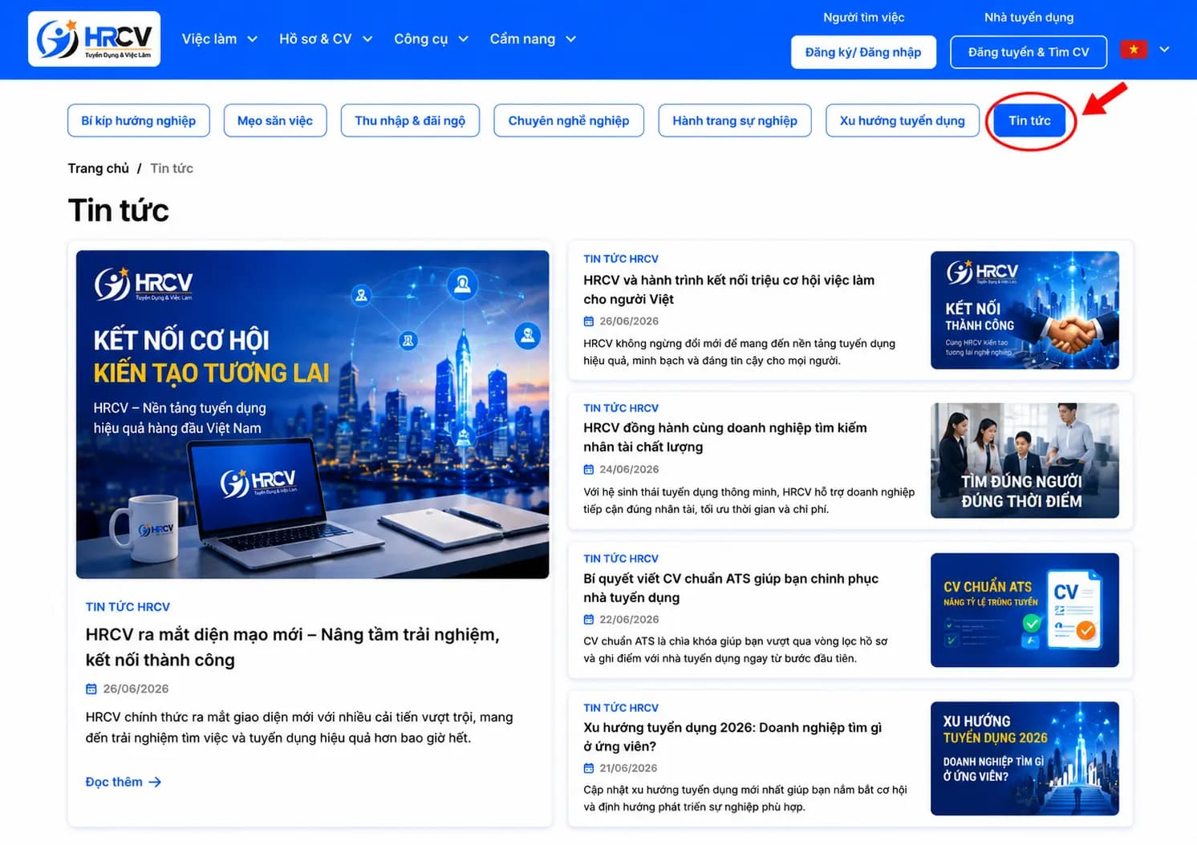The height and width of the screenshot is (845, 1197).
Task: Click summary 'Cập nhật xu hướng tuyển dụng mới nhất'
Action: point(745,799)
